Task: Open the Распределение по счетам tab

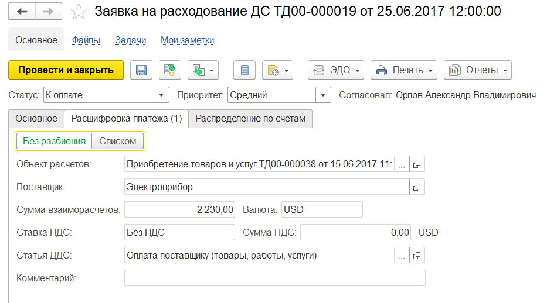Action: coord(250,118)
